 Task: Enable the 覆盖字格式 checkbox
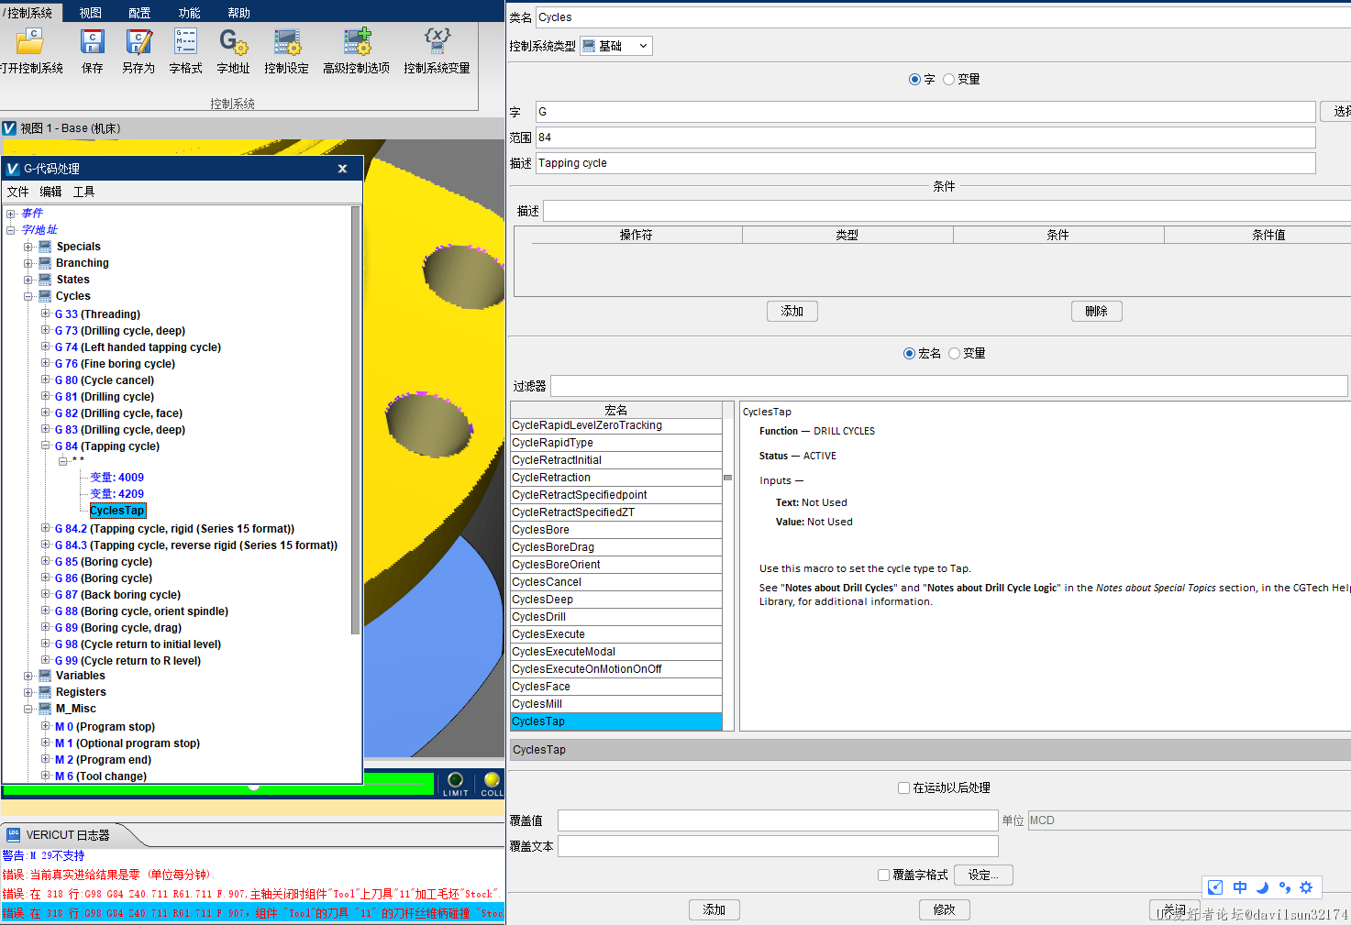pyautogui.click(x=883, y=875)
